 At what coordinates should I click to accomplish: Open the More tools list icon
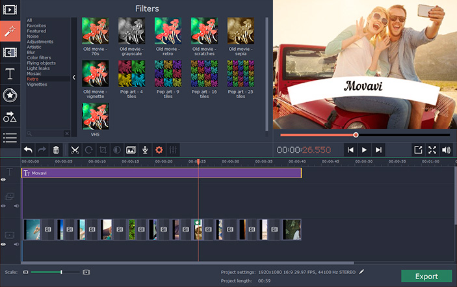click(x=10, y=138)
